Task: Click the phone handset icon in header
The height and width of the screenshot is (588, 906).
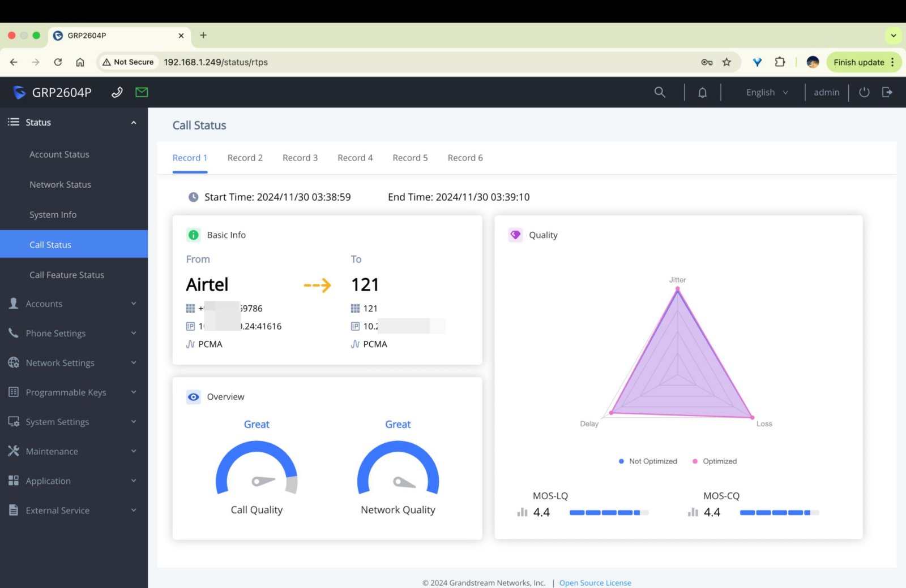Action: [x=117, y=92]
